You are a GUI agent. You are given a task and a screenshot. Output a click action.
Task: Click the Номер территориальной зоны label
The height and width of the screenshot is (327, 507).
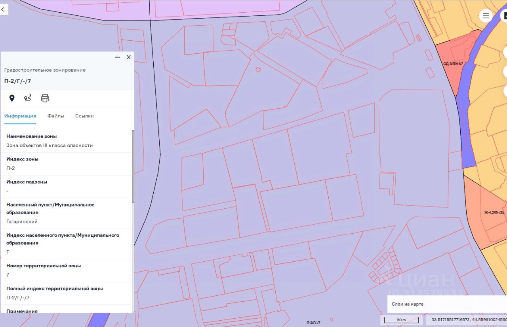tap(44, 266)
